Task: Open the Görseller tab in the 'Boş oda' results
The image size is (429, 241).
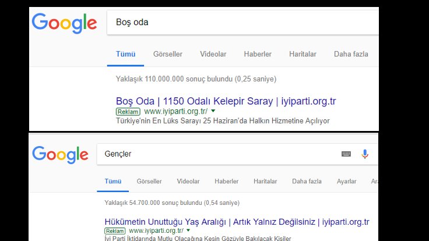Action: click(x=168, y=54)
